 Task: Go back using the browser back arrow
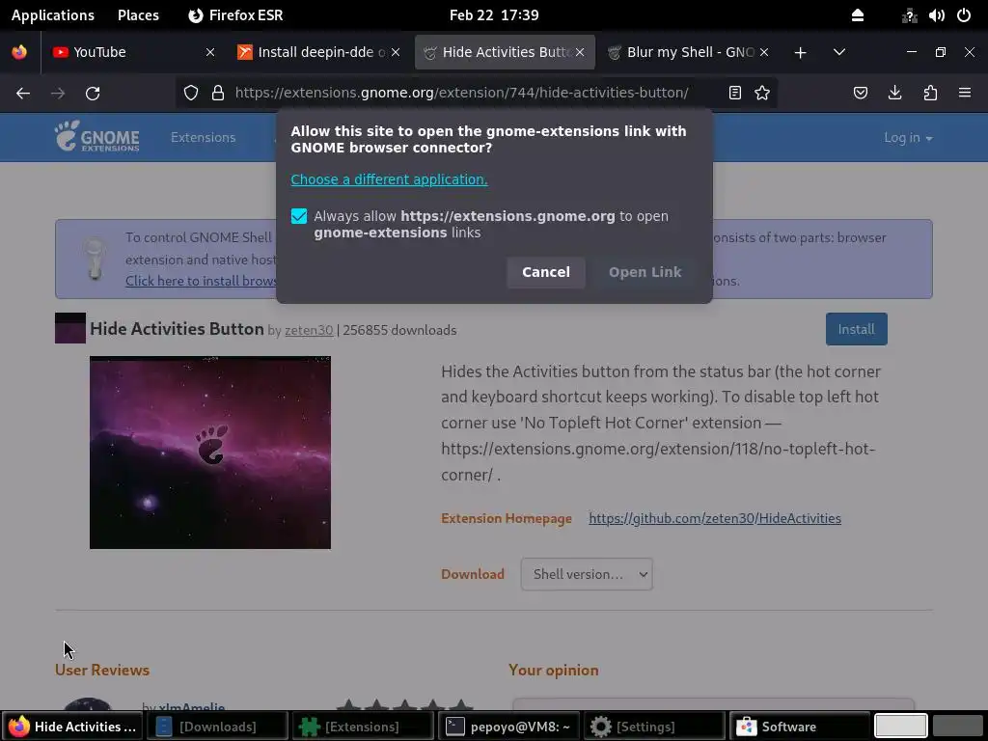click(x=23, y=94)
